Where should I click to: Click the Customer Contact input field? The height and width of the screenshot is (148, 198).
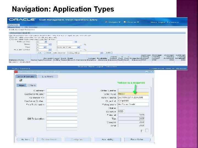62,101
